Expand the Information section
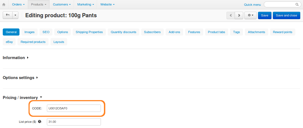Screen dimensions: 303x128 coord(16,58)
